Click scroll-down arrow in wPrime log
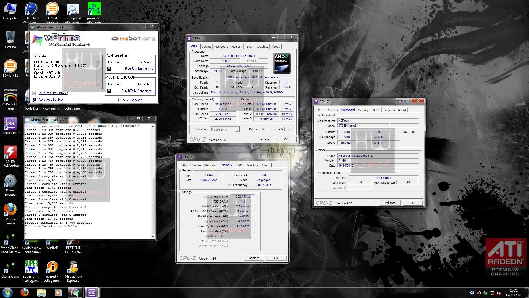 pos(153,237)
